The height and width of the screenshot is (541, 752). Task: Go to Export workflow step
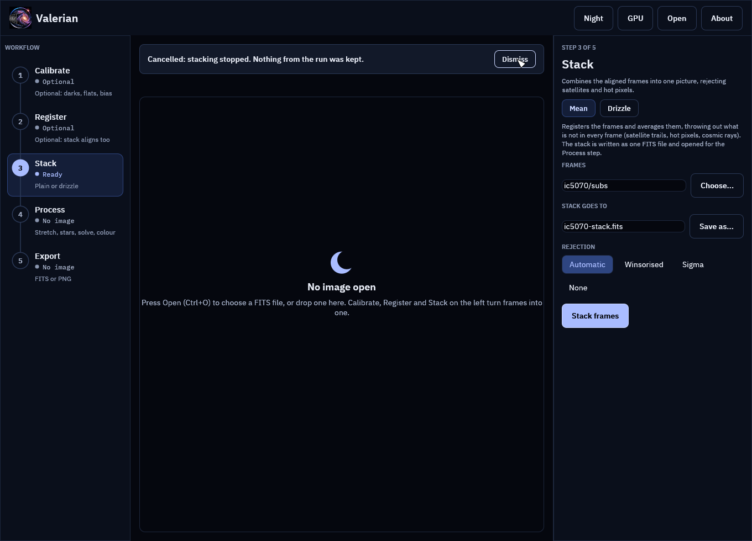point(65,267)
